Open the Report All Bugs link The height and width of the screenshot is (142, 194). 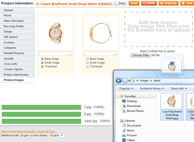click(28, 131)
